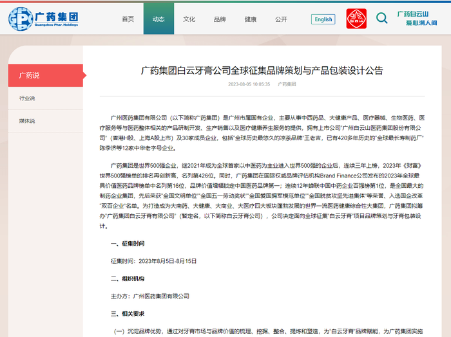Image resolution: width=451 pixels, height=337 pixels.
Task: Click the 二、组织机构 section heading
Action: tap(128, 278)
